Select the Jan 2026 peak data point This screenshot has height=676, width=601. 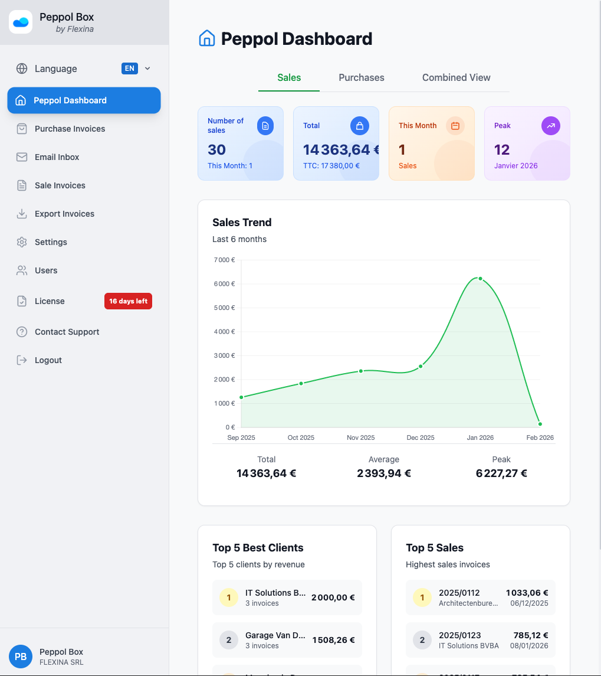[x=480, y=277]
